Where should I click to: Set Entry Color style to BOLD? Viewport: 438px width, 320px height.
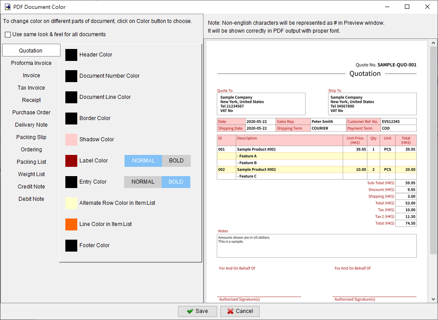tap(176, 182)
